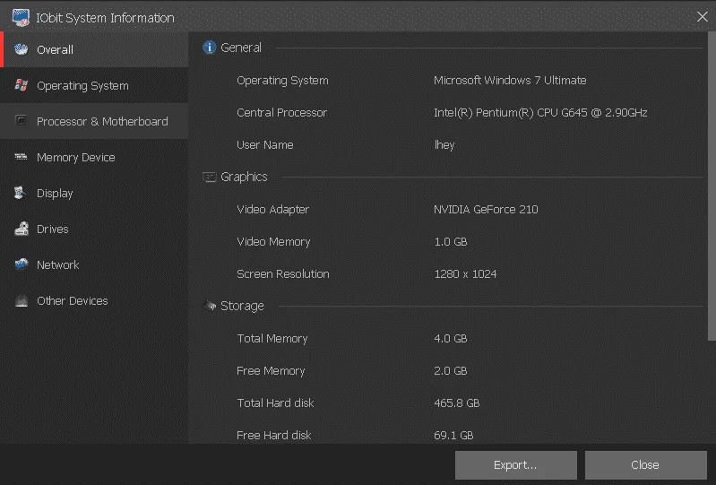
Task: Click the Overall globe icon in sidebar
Action: pos(21,49)
